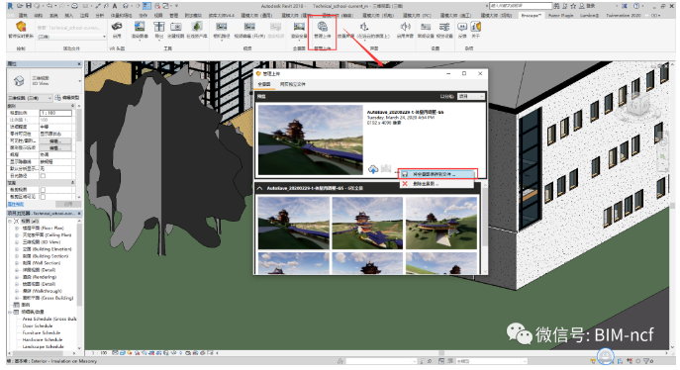Expand 楼层平面 (Floor Plan) tree node
Screen dimensions: 680x370
coord(17,228)
